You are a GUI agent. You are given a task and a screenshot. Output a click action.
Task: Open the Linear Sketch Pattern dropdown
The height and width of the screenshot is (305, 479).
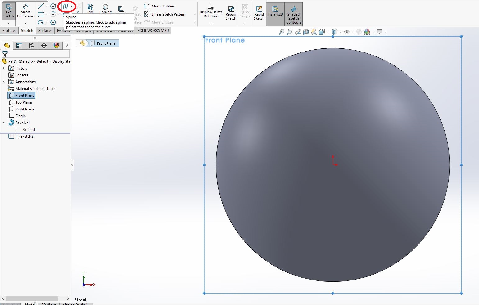click(195, 14)
